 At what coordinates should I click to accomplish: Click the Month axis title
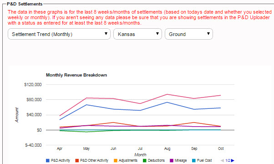[x=140, y=155]
